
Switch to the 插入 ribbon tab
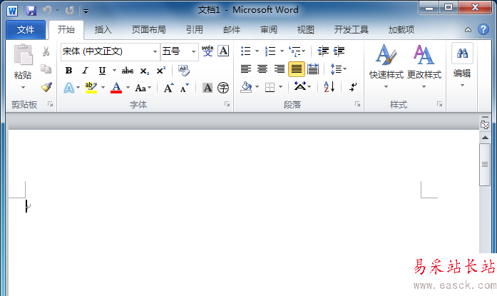click(x=103, y=30)
